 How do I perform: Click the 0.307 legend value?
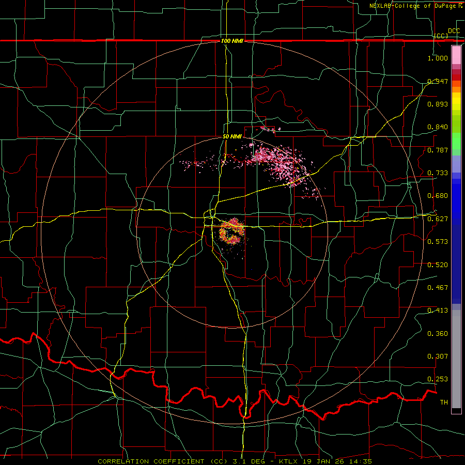pos(438,357)
